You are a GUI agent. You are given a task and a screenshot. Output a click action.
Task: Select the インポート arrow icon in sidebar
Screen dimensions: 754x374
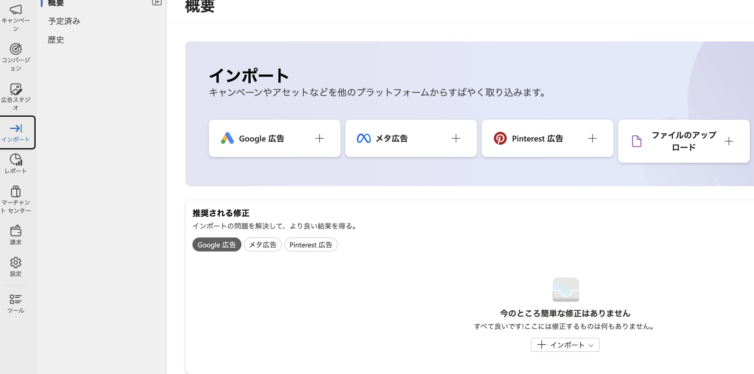coord(16,129)
